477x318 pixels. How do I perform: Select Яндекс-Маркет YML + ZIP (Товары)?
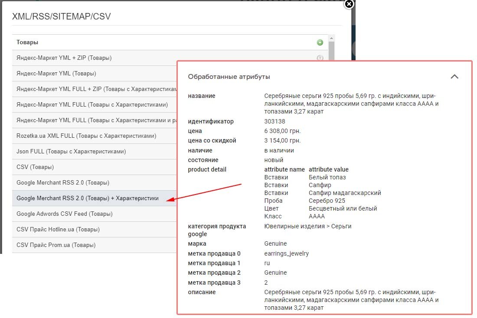coord(64,58)
